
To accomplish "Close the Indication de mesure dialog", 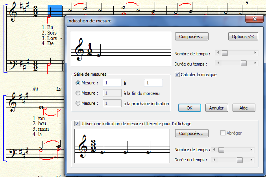I will click(x=254, y=19).
